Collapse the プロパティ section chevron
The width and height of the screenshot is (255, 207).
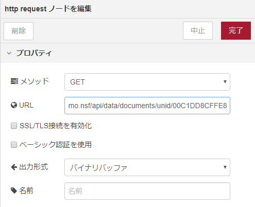pyautogui.click(x=9, y=53)
